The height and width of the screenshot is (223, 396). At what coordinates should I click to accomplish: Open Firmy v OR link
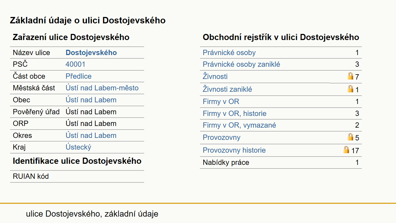(x=221, y=101)
